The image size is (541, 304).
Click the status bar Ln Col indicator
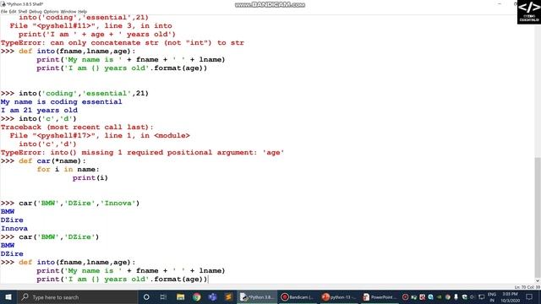click(527, 287)
